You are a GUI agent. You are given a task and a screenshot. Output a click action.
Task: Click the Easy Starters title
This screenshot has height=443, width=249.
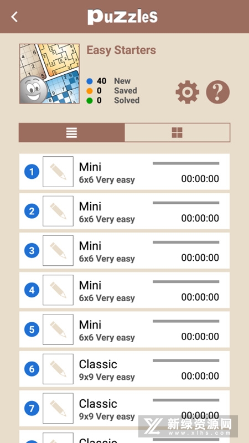(x=121, y=50)
